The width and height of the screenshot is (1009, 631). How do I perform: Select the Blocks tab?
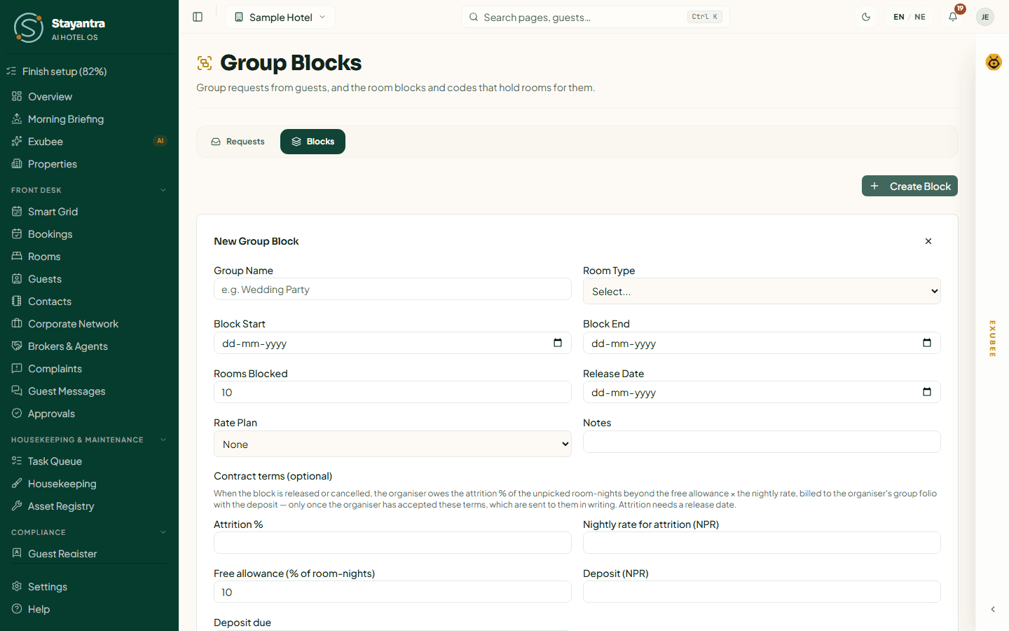click(313, 142)
